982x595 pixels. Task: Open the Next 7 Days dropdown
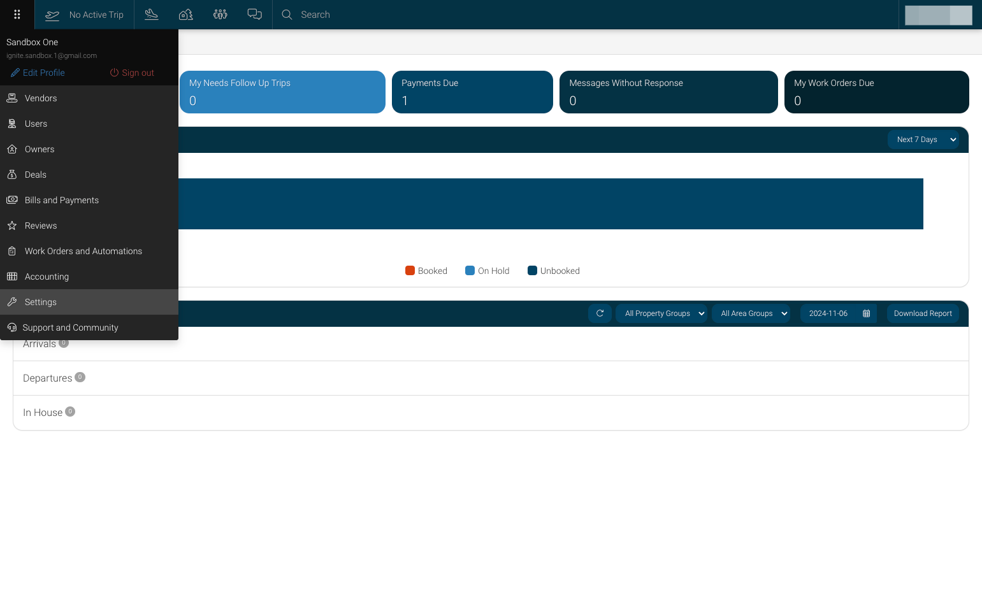coord(923,140)
